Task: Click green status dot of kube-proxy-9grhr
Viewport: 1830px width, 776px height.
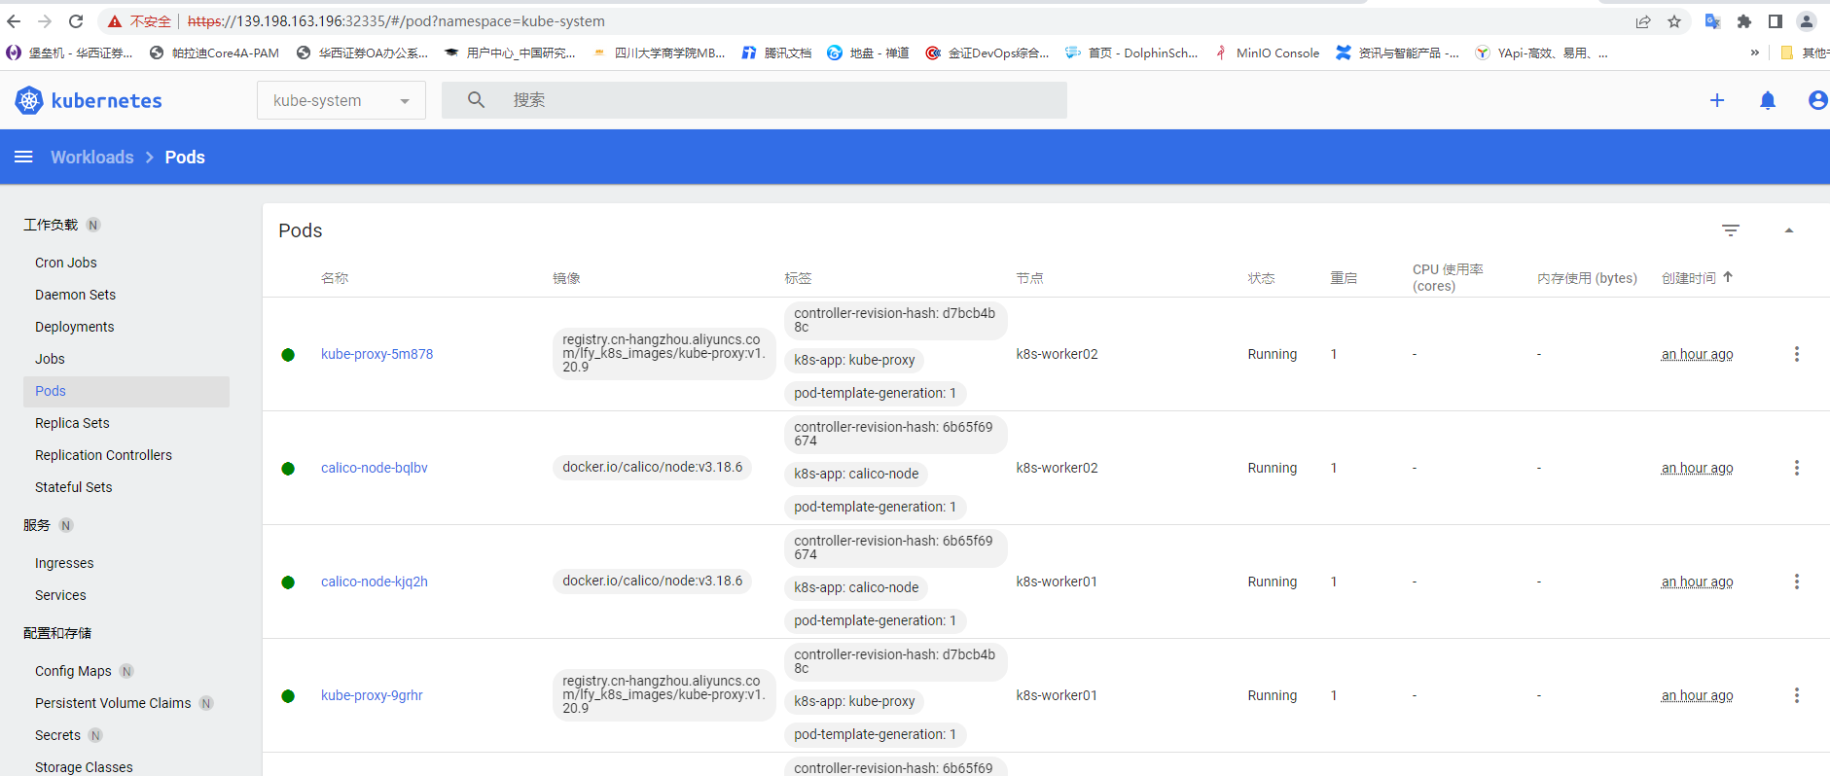Action: coord(288,696)
